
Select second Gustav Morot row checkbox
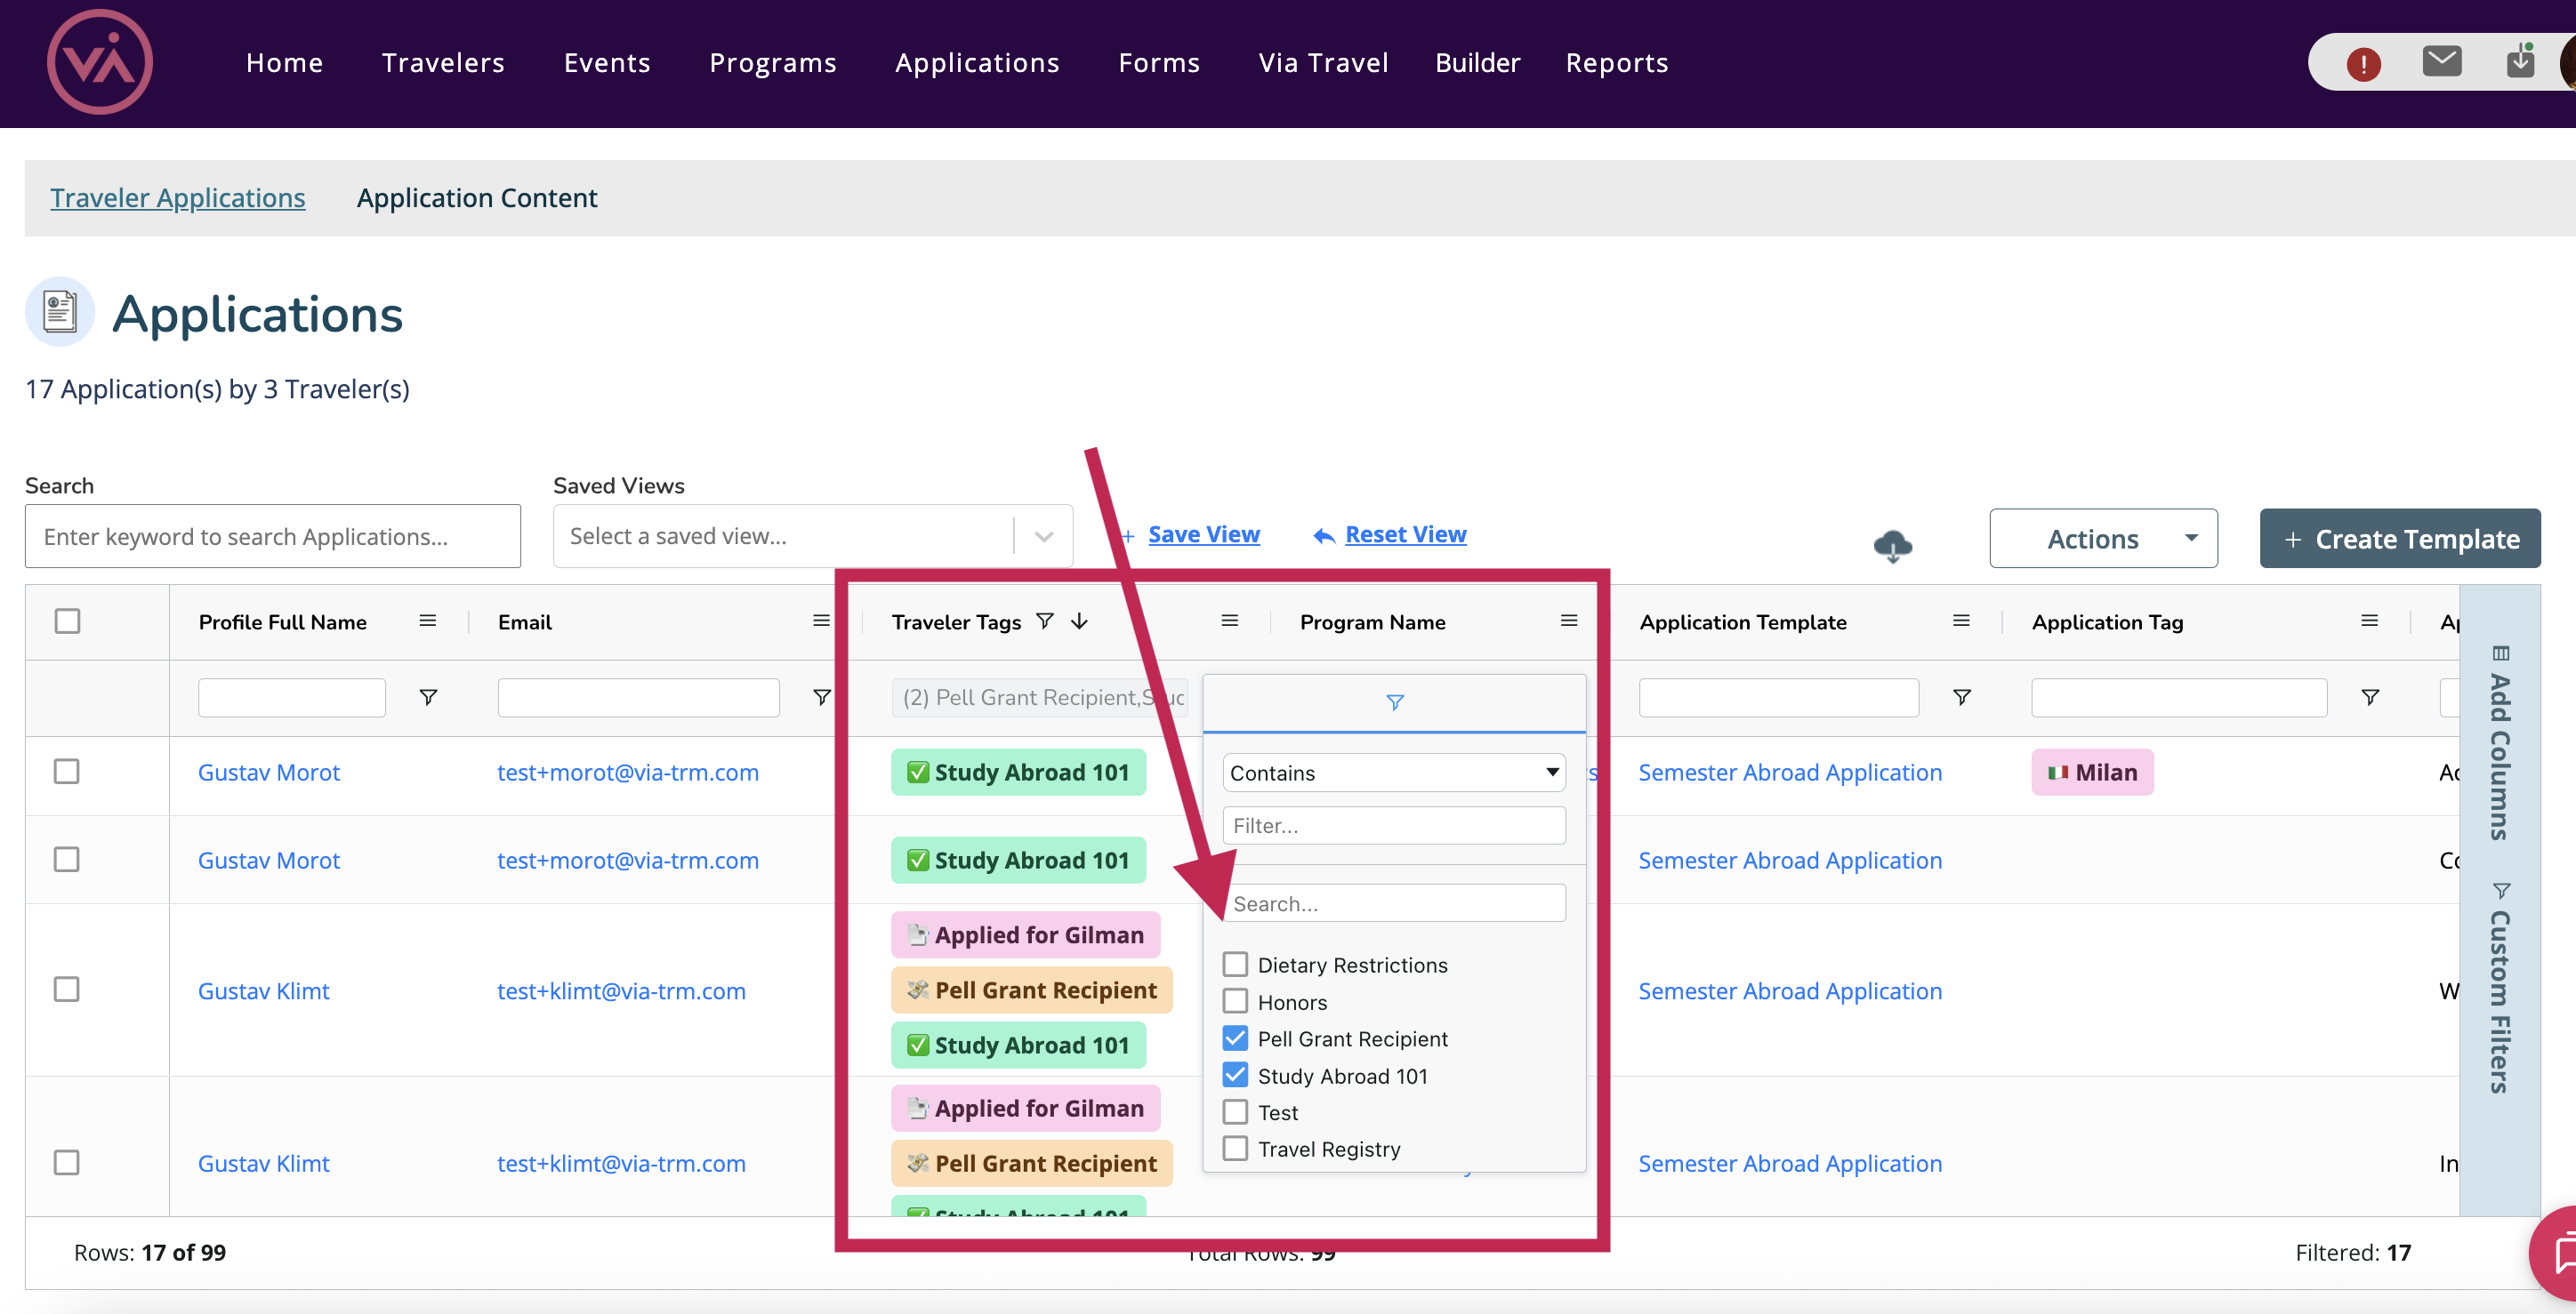tap(67, 860)
